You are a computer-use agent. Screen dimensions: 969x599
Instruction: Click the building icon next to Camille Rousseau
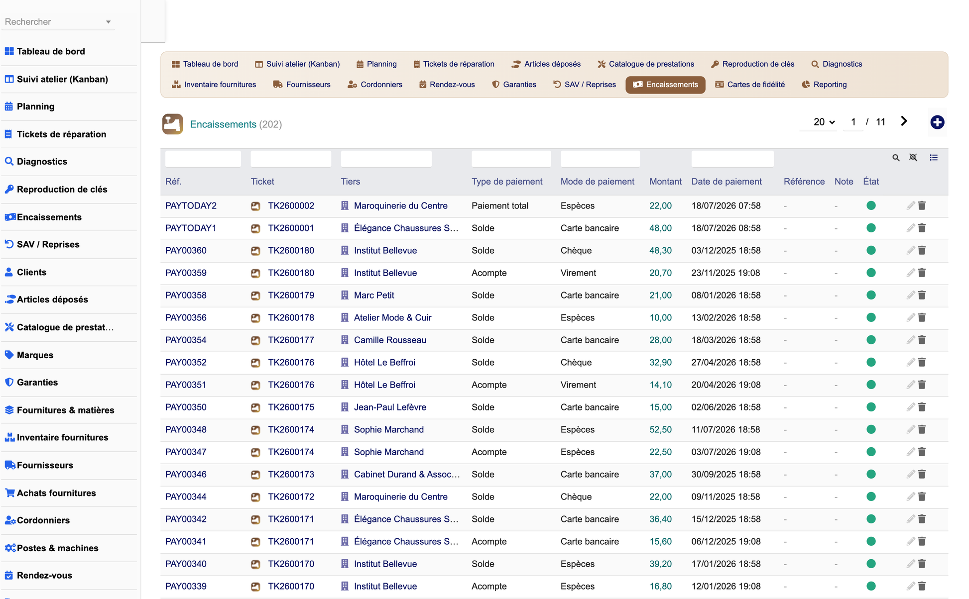click(345, 340)
